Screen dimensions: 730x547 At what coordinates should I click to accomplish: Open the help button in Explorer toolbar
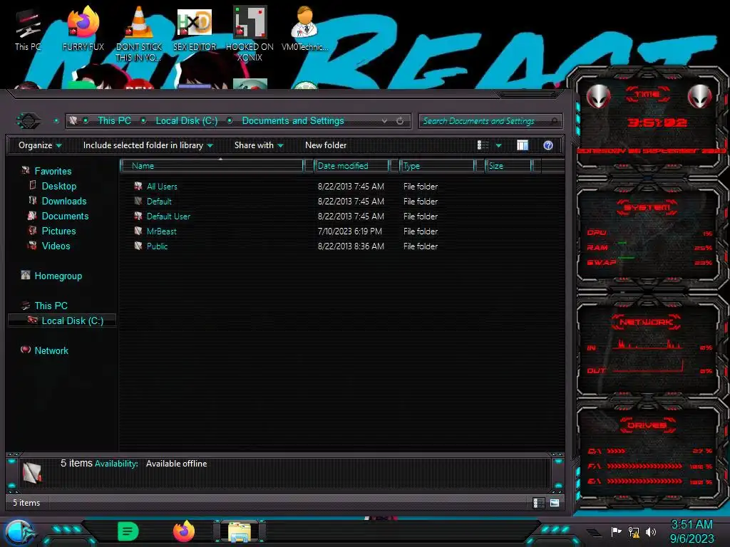click(548, 145)
